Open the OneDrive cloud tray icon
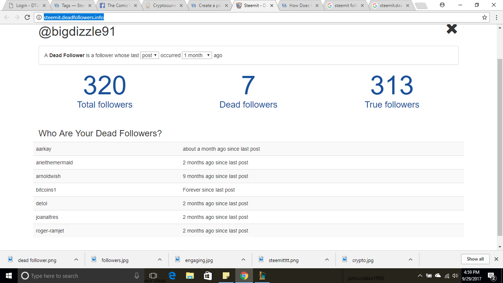Viewport: 503px width, 283px height. (x=438, y=276)
